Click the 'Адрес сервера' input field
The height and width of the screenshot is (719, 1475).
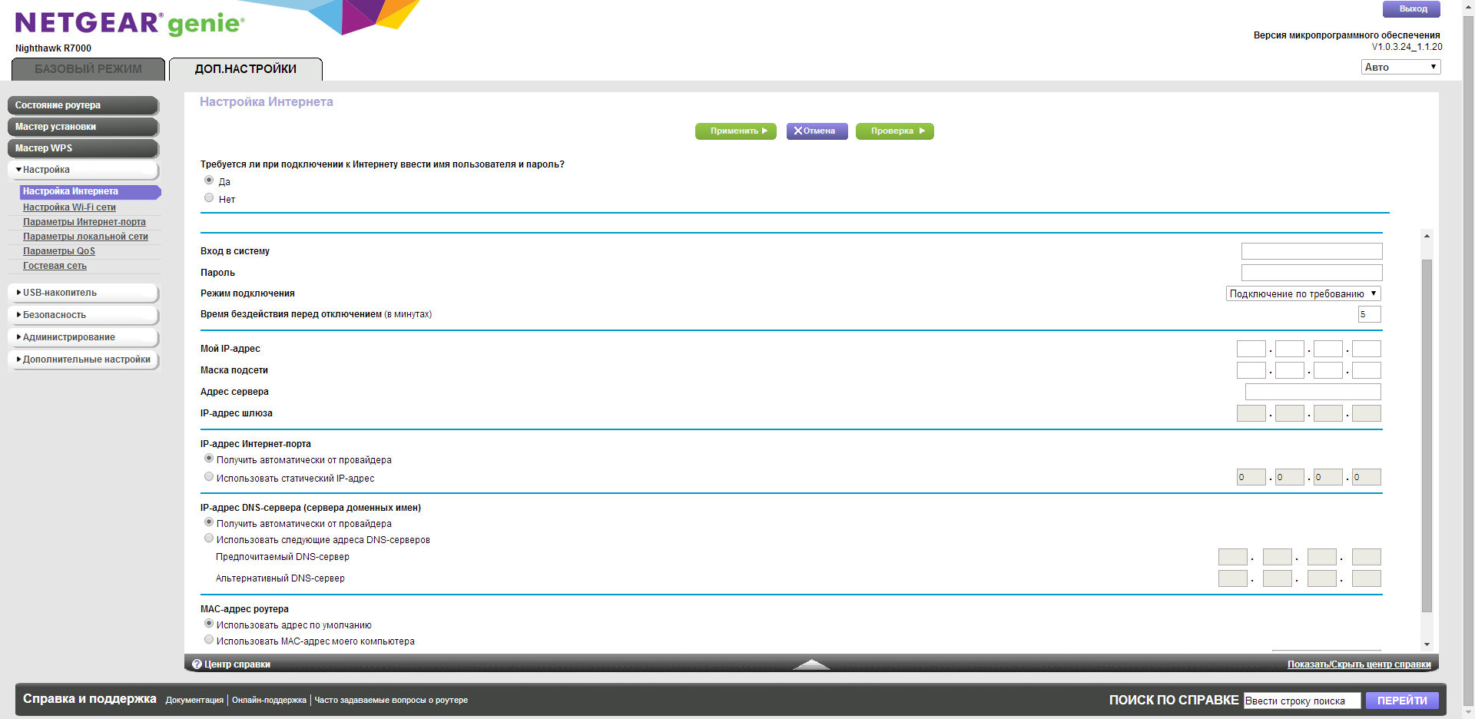(1313, 392)
